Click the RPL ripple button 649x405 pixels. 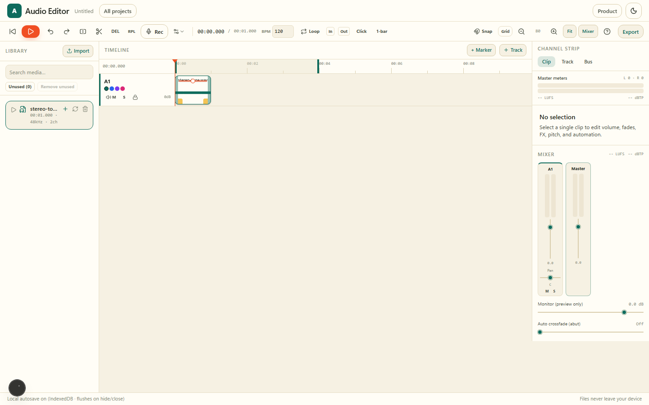(x=132, y=31)
